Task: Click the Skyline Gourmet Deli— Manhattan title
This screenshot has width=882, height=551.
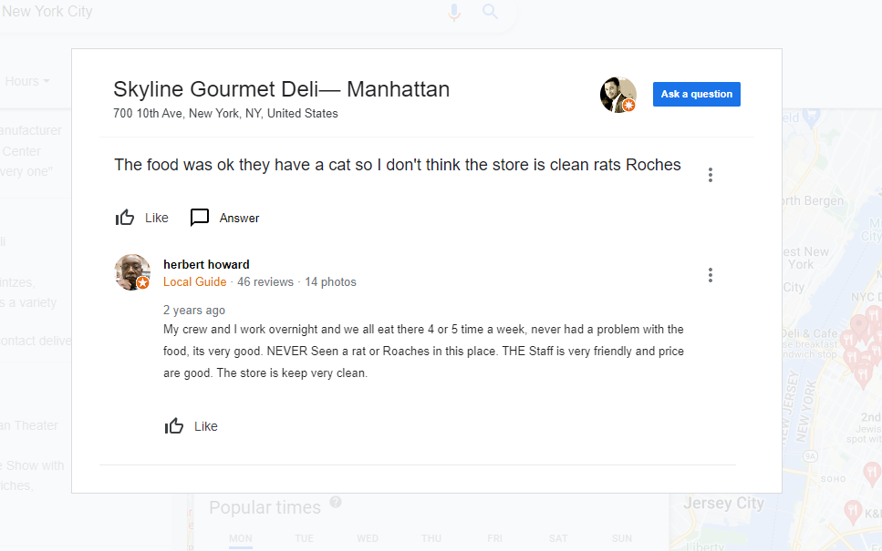Action: pyautogui.click(x=281, y=89)
